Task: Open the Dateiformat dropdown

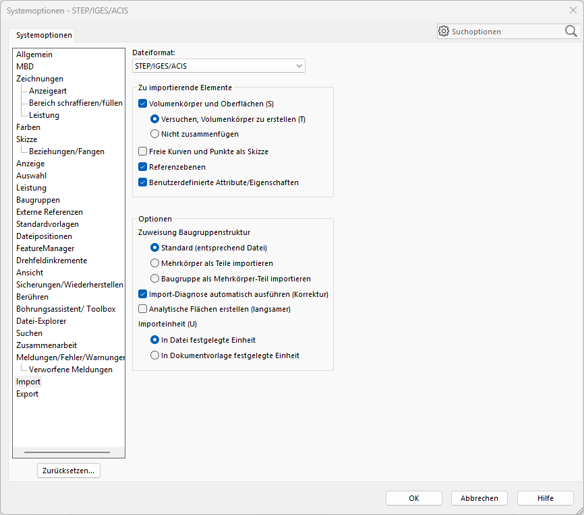Action: click(299, 65)
